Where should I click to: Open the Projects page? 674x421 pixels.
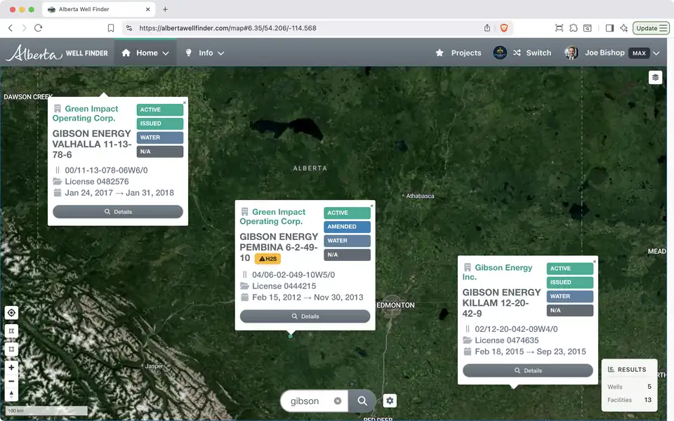tap(458, 53)
